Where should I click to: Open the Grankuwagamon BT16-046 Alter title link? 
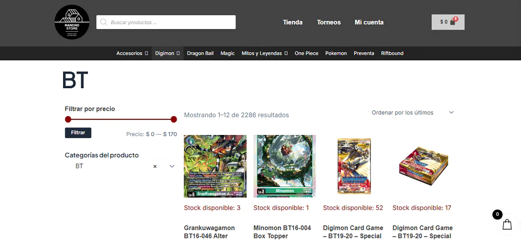pyautogui.click(x=210, y=232)
